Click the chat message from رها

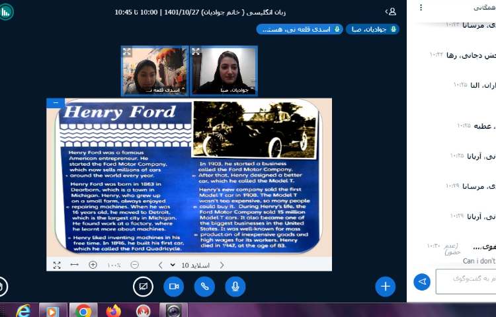[x=463, y=55]
